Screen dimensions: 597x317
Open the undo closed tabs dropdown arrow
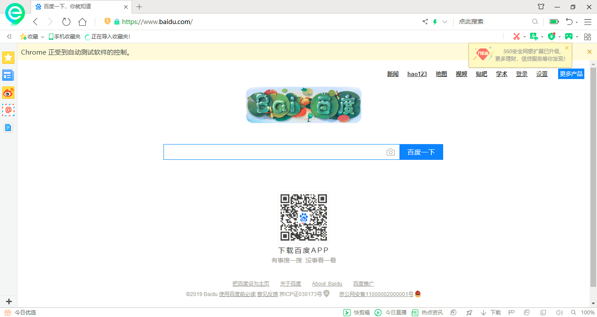coord(577,23)
